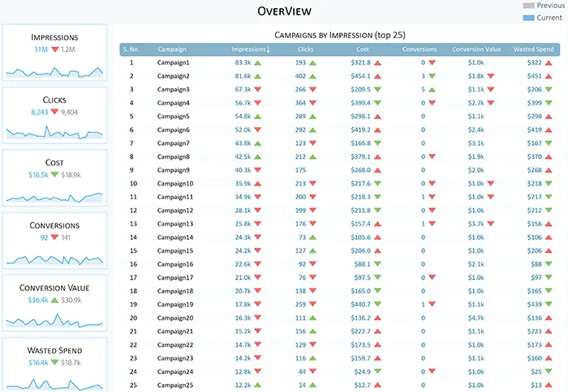
Task: Click red down arrow beside $3.7k conversion value
Action: tap(491, 224)
